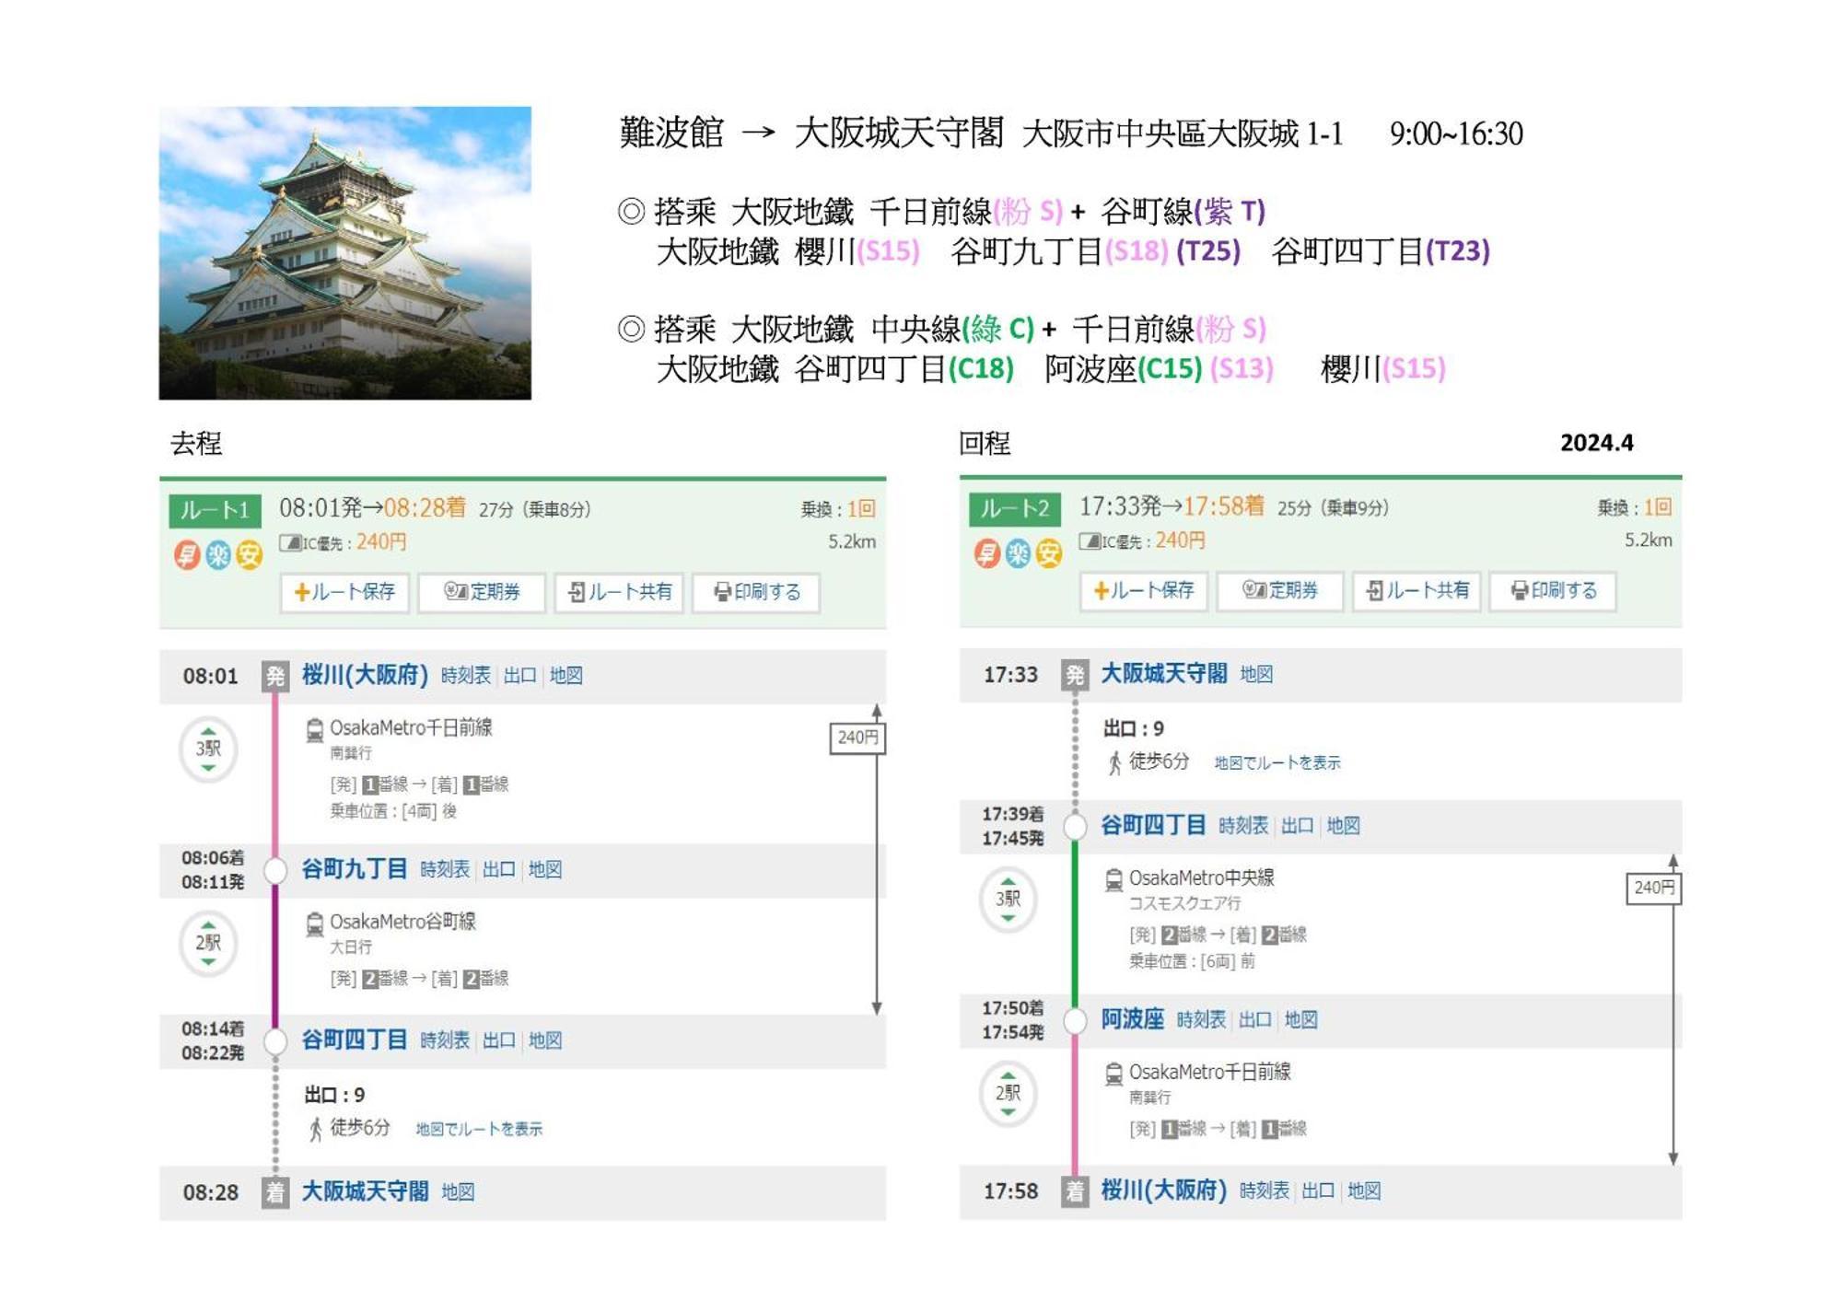1842x1301 pixels.
Task: Click the 印刷する button in Route 1
Action: [x=756, y=591]
